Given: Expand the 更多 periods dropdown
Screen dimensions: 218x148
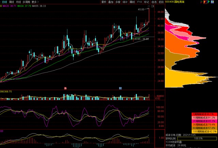Looking at the screenshot, I should coord(35,2).
